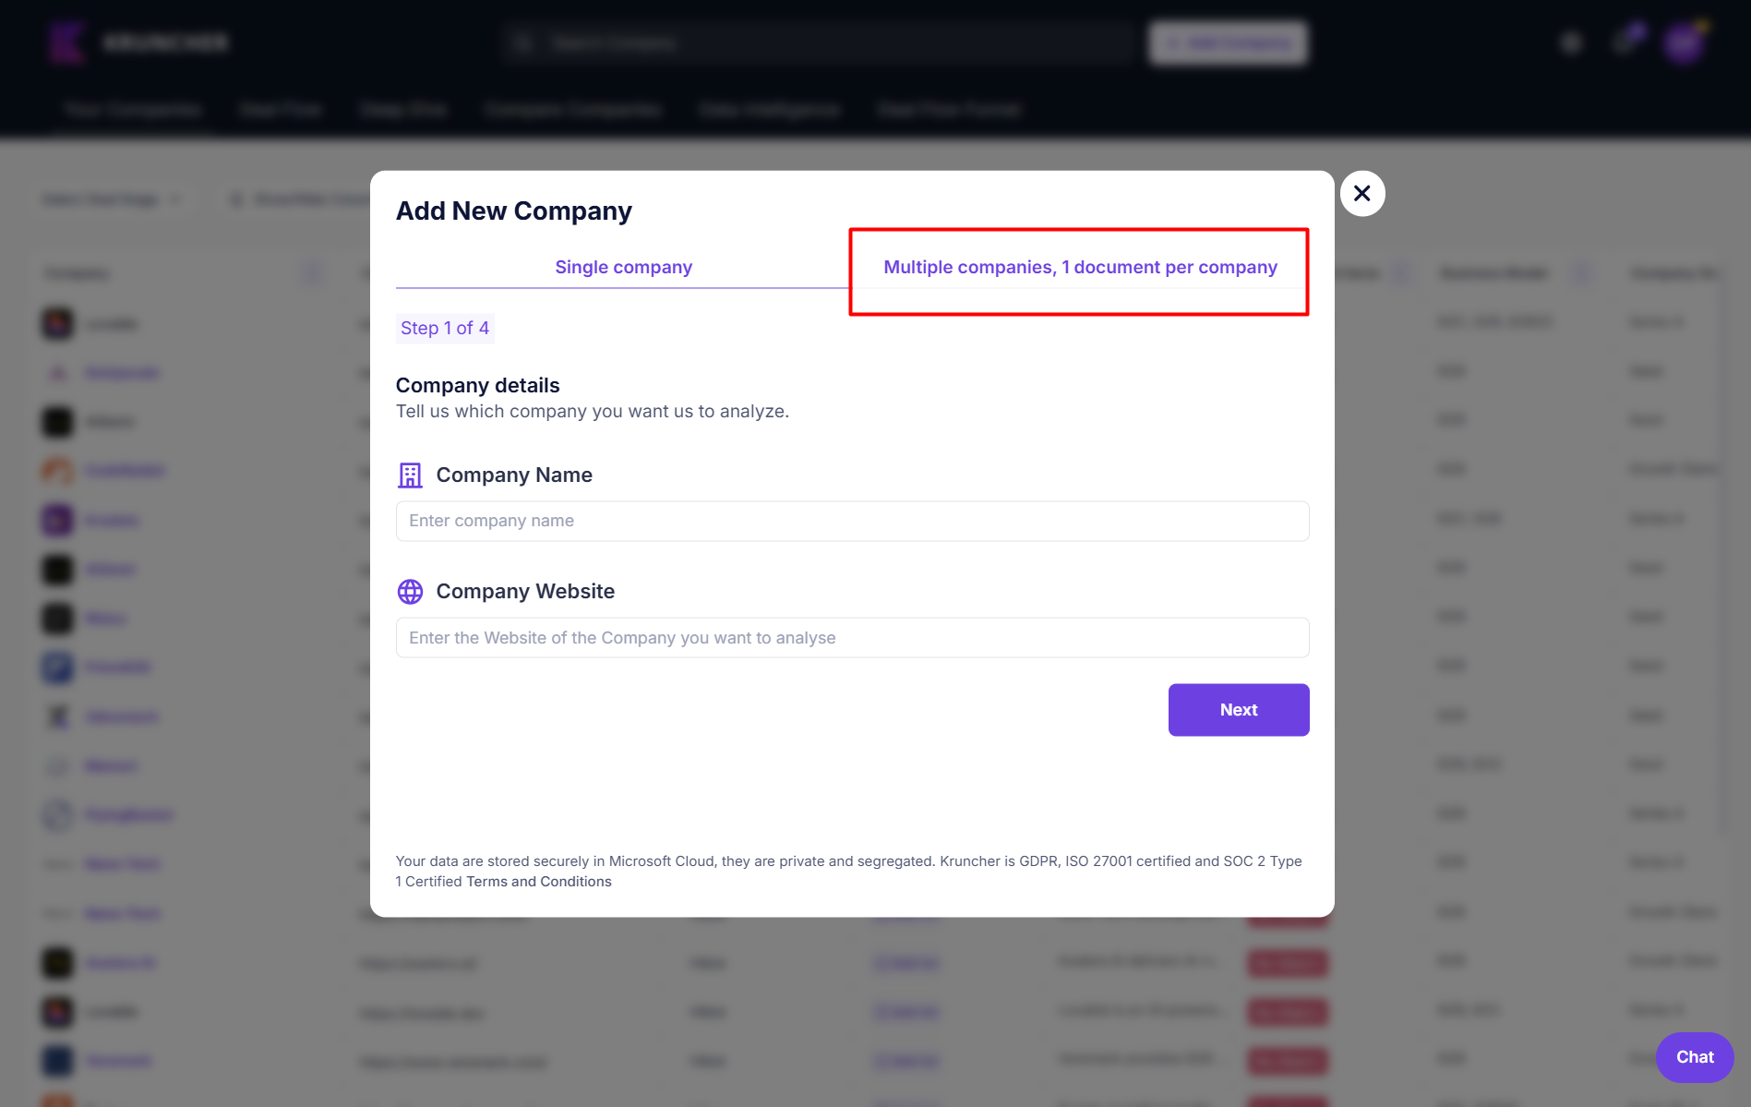The width and height of the screenshot is (1751, 1107).
Task: Open the Chat widget
Action: (x=1694, y=1057)
